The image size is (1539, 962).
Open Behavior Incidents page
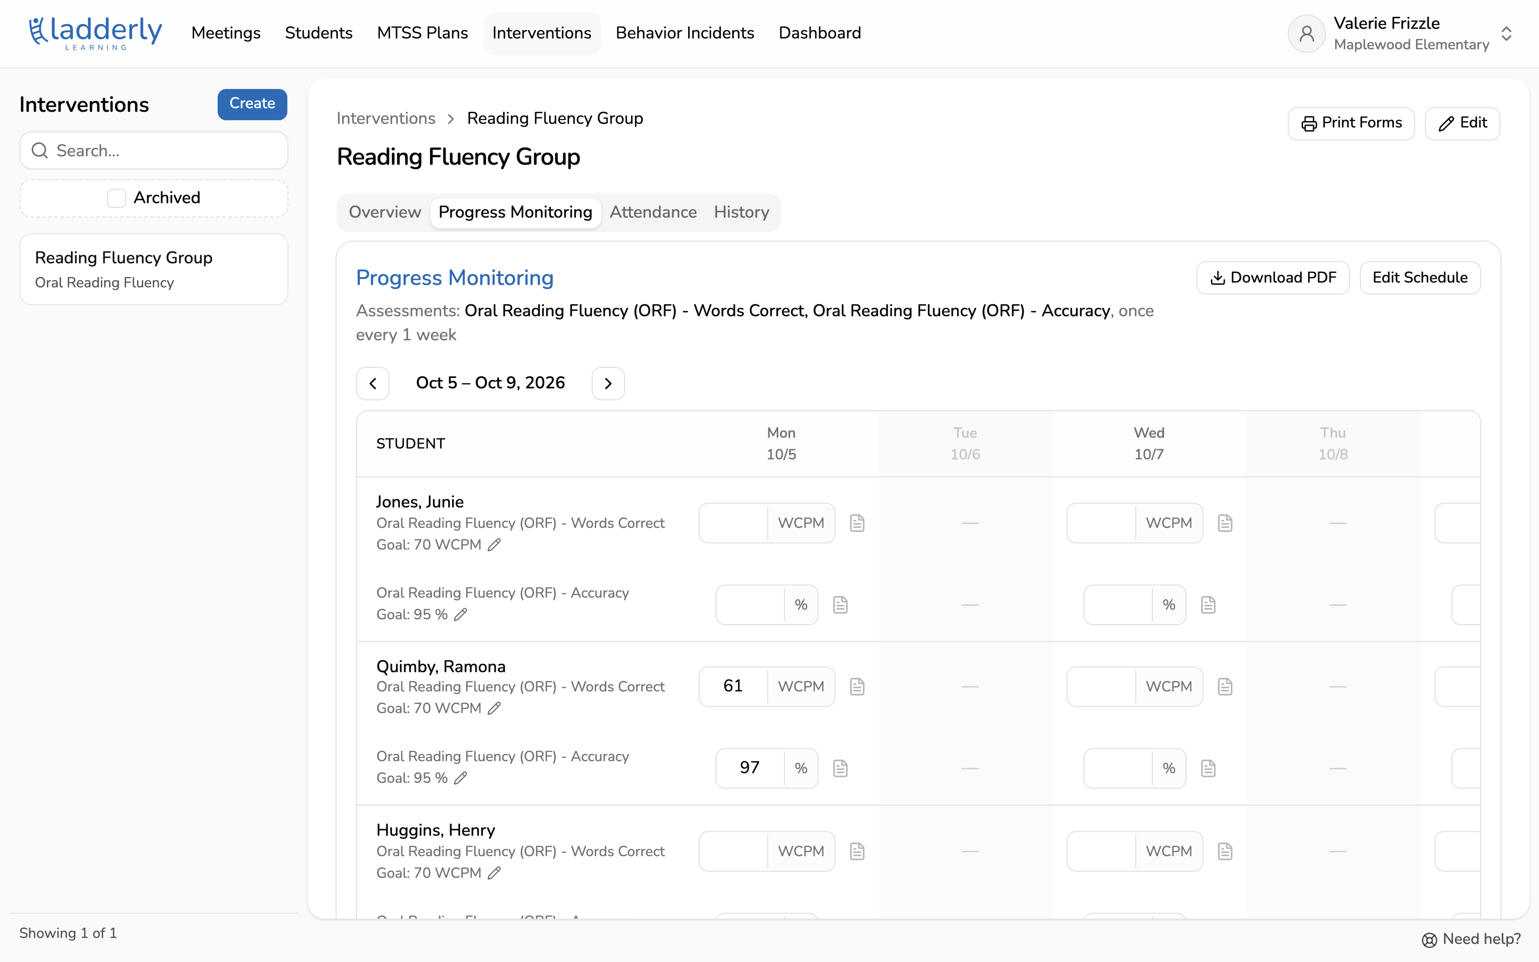(x=685, y=33)
